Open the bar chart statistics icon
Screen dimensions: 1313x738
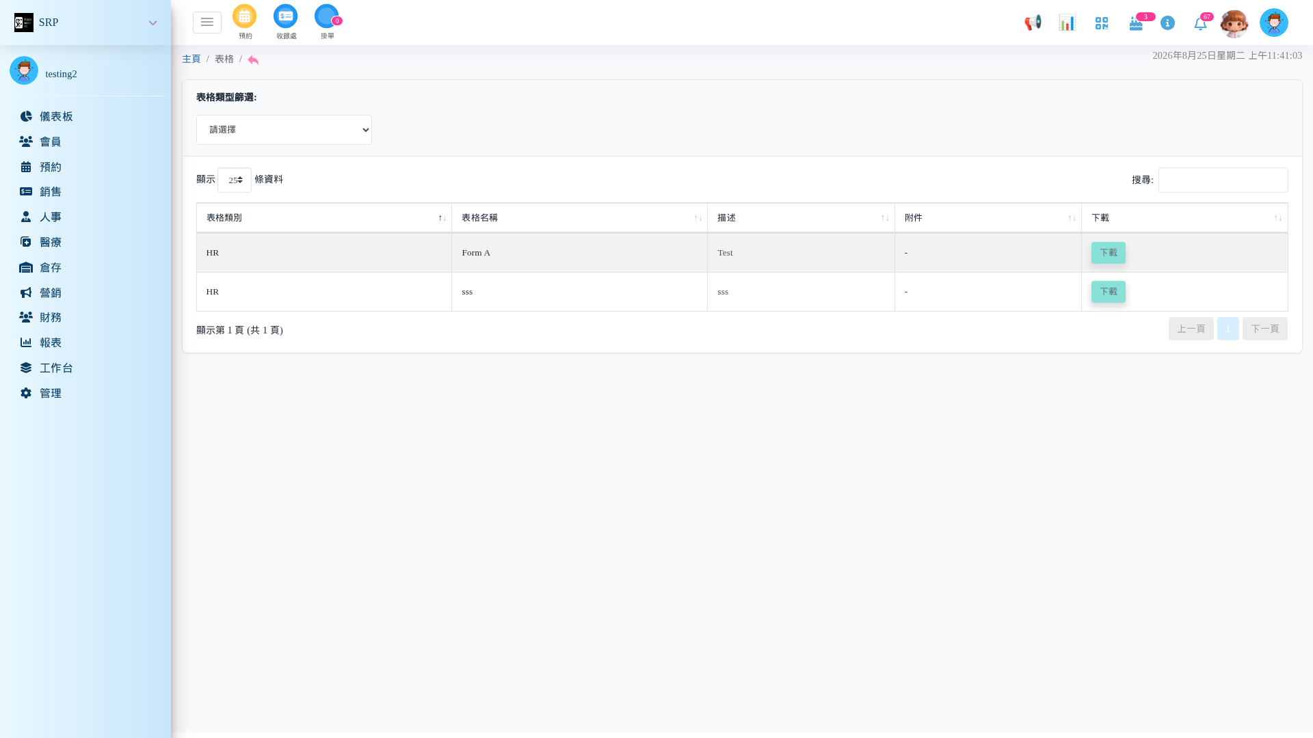pos(1067,23)
